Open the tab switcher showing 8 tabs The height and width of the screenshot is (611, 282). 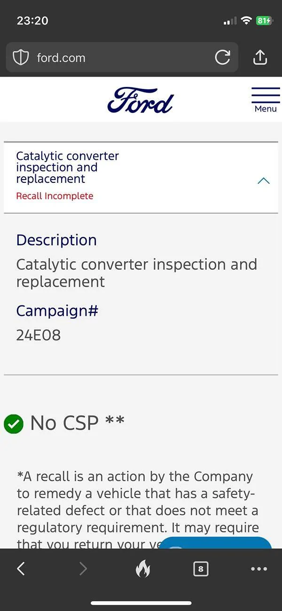point(201,569)
